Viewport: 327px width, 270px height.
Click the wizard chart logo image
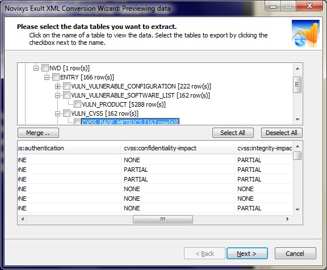click(x=306, y=33)
